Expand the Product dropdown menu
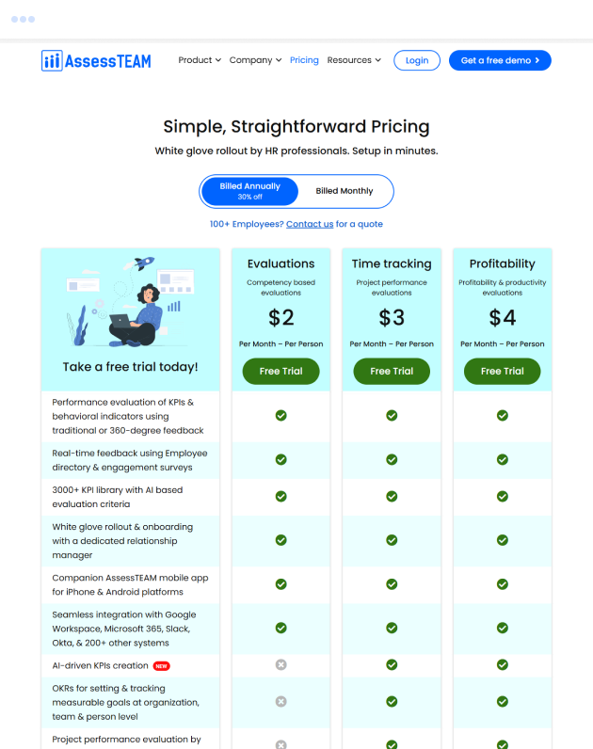 pyautogui.click(x=200, y=60)
